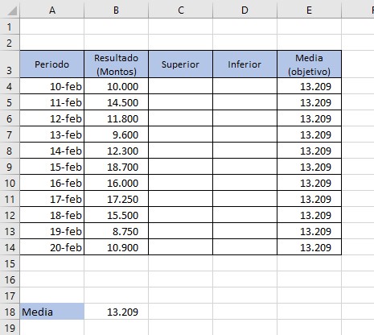Click the cell showing 8.750

tap(117, 231)
